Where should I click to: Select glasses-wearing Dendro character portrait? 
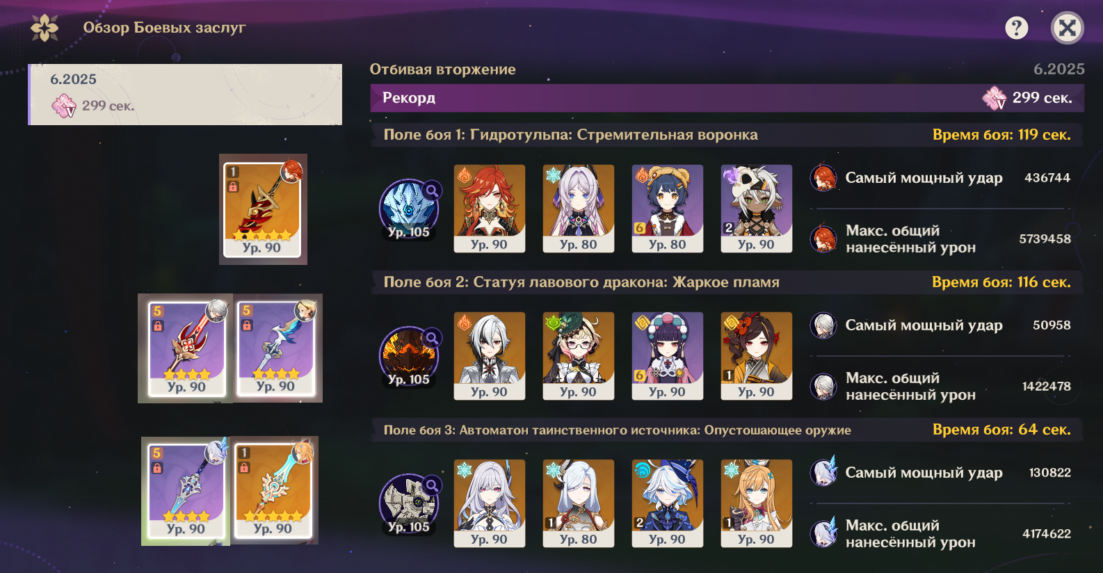(x=578, y=356)
